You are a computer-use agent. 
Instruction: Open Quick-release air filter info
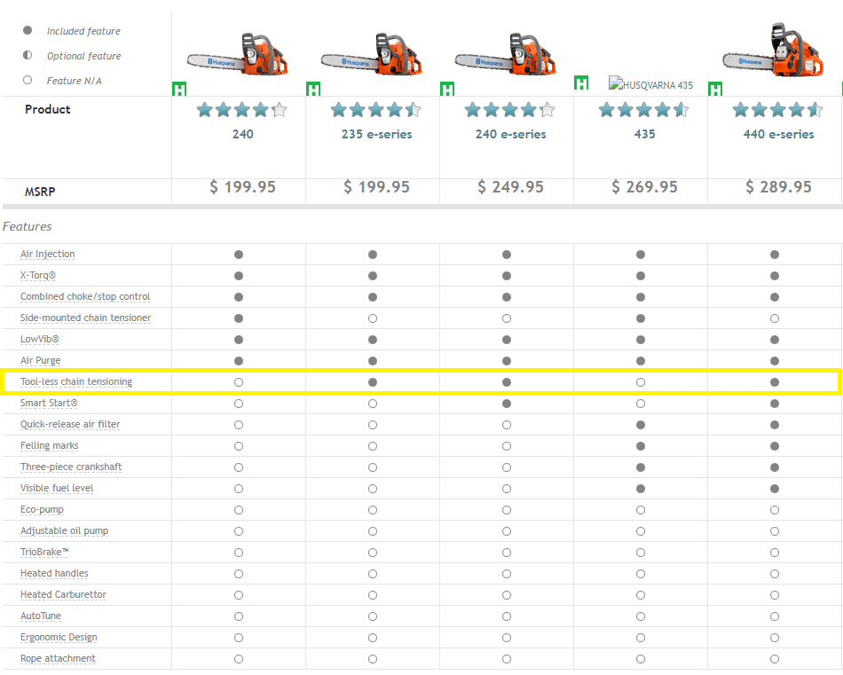point(70,425)
